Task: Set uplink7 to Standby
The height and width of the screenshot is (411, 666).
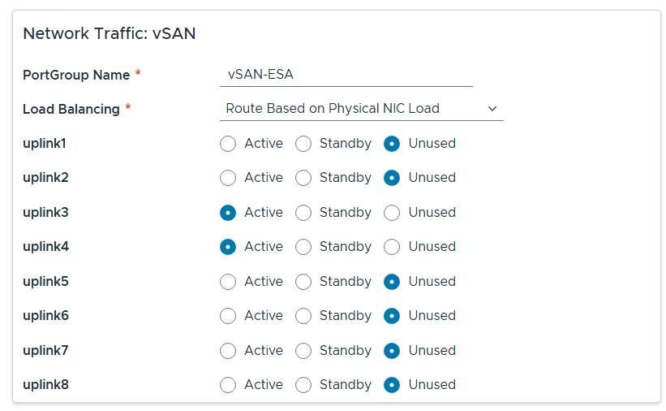Action: tap(303, 351)
